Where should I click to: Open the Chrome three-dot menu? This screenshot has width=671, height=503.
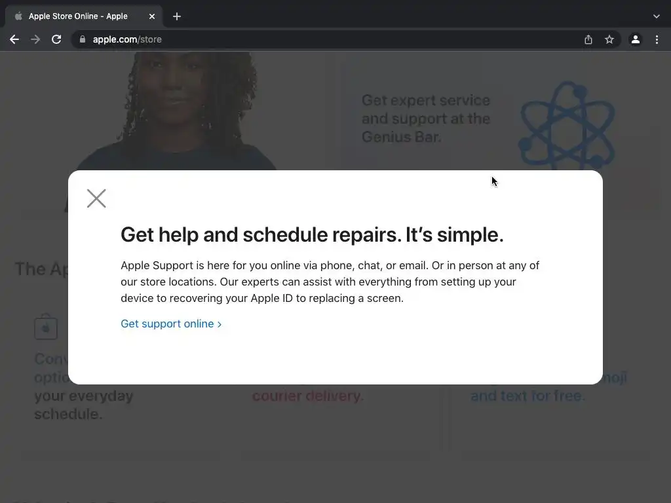point(657,39)
